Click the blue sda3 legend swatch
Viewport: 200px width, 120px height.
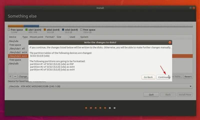click(63, 30)
